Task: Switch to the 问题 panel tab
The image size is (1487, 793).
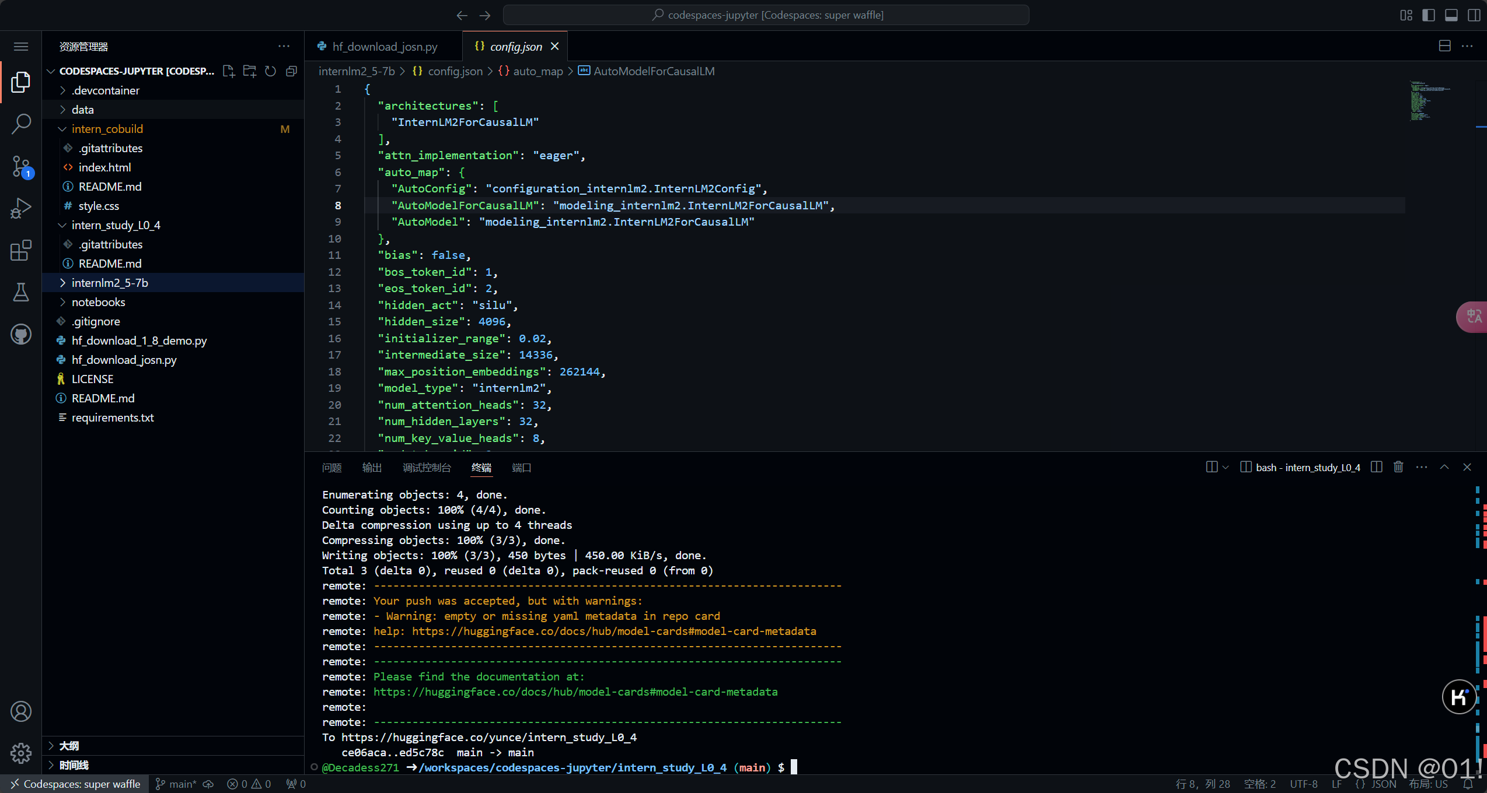Action: (x=331, y=468)
